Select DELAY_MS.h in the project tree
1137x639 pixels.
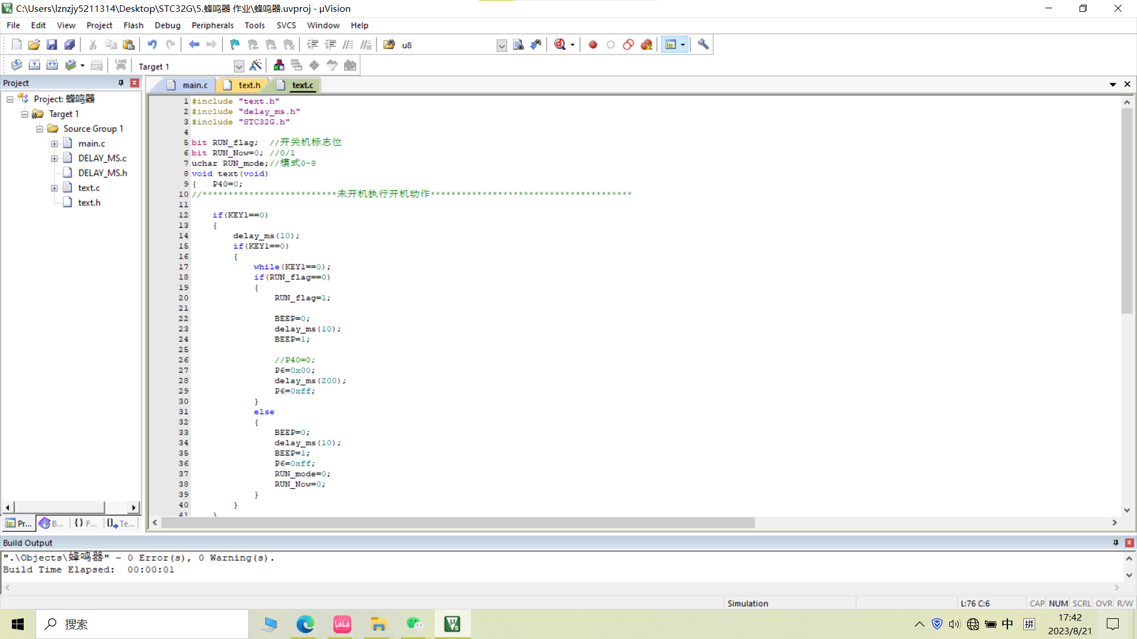point(102,173)
